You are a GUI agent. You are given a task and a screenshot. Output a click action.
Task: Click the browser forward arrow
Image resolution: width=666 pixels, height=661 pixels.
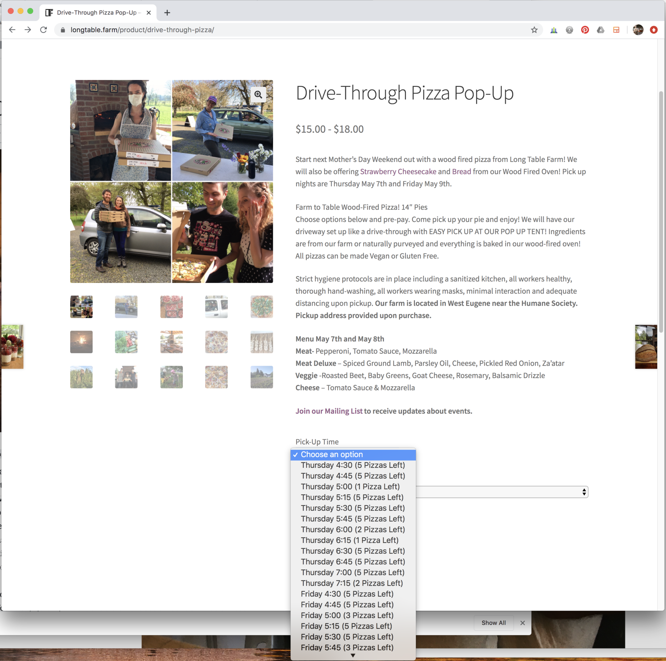[28, 30]
